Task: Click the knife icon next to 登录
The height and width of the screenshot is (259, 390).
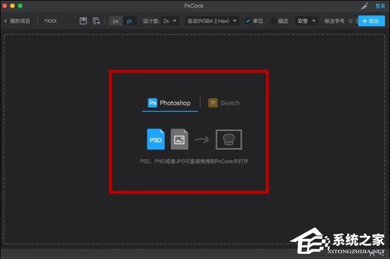Action: point(365,6)
